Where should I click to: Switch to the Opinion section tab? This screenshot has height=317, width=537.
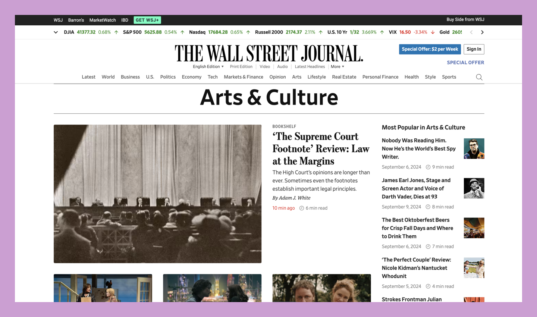[x=277, y=77]
